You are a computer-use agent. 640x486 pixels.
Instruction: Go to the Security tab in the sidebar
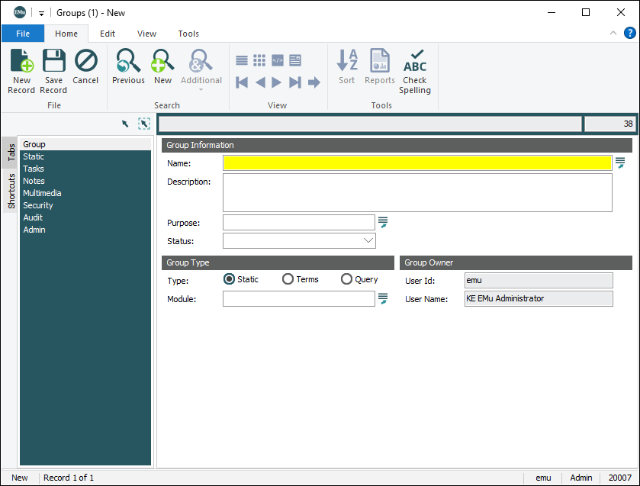click(x=38, y=205)
